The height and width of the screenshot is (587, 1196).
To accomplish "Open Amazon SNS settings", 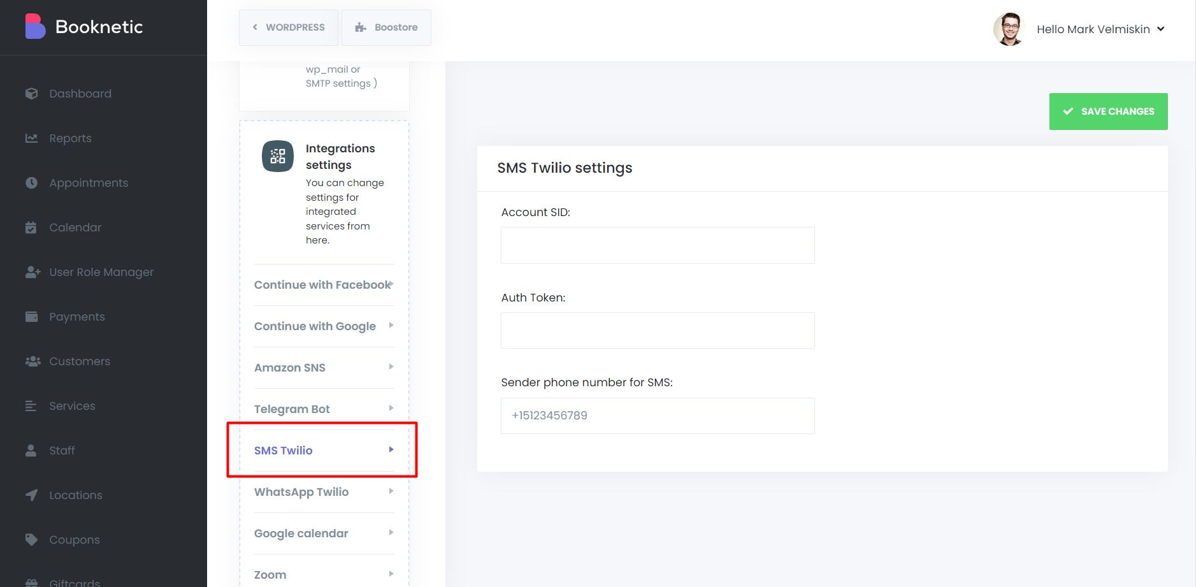I will 324,368.
